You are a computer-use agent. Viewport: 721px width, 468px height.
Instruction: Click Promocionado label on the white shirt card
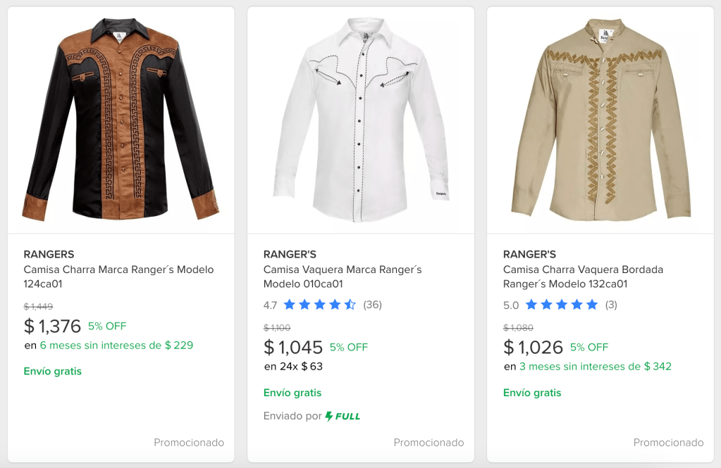coord(429,443)
